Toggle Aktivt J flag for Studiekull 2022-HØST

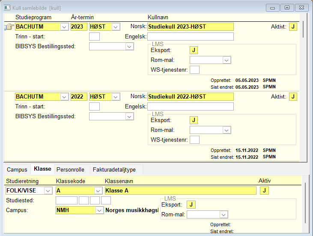click(x=293, y=97)
